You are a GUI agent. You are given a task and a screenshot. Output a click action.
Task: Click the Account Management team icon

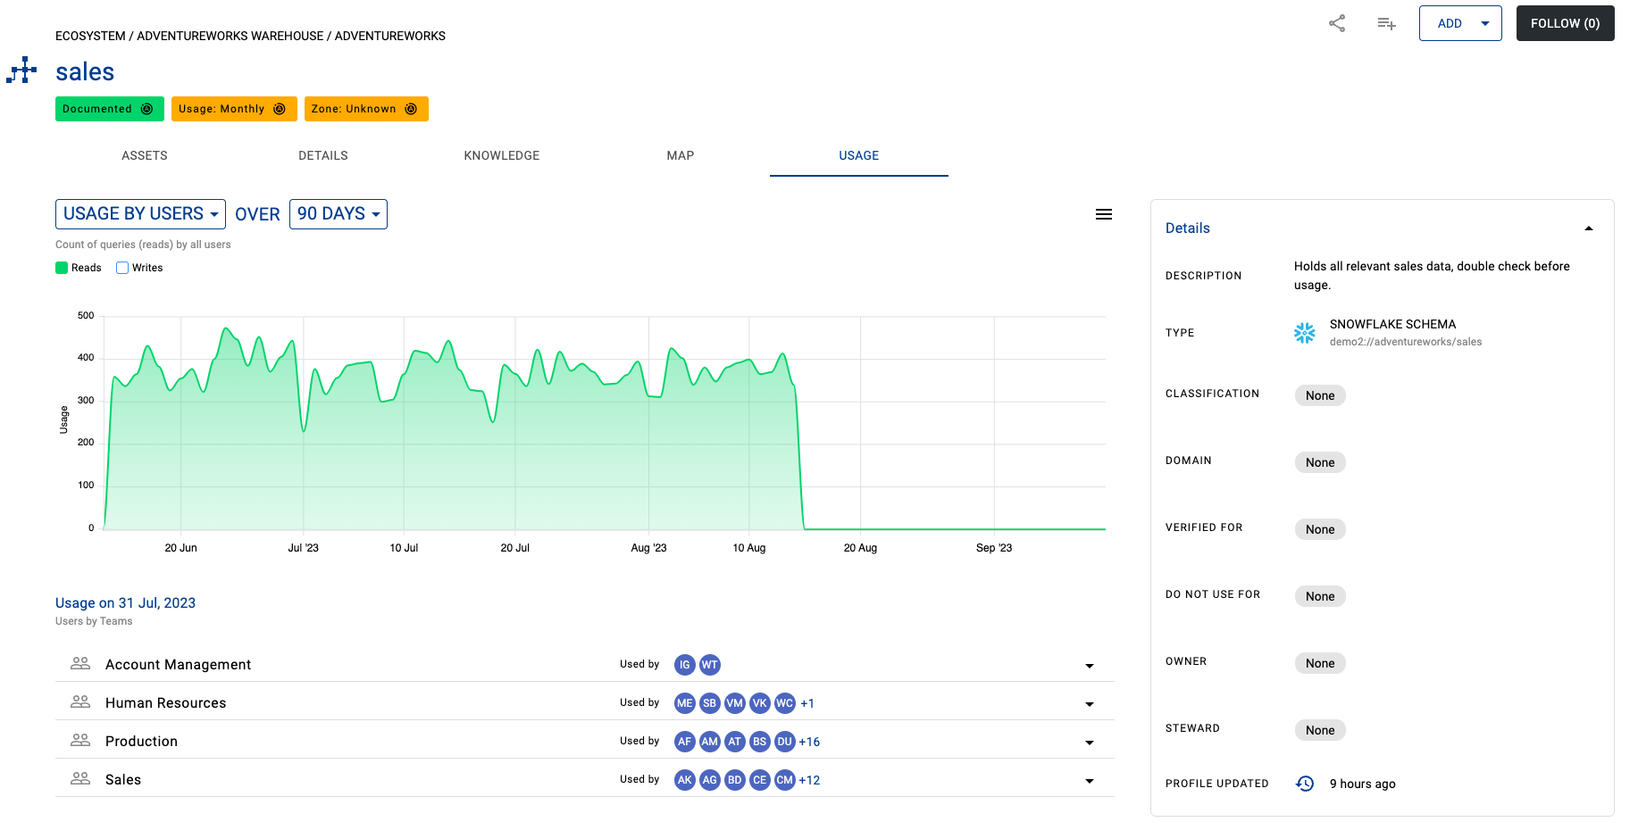[80, 664]
